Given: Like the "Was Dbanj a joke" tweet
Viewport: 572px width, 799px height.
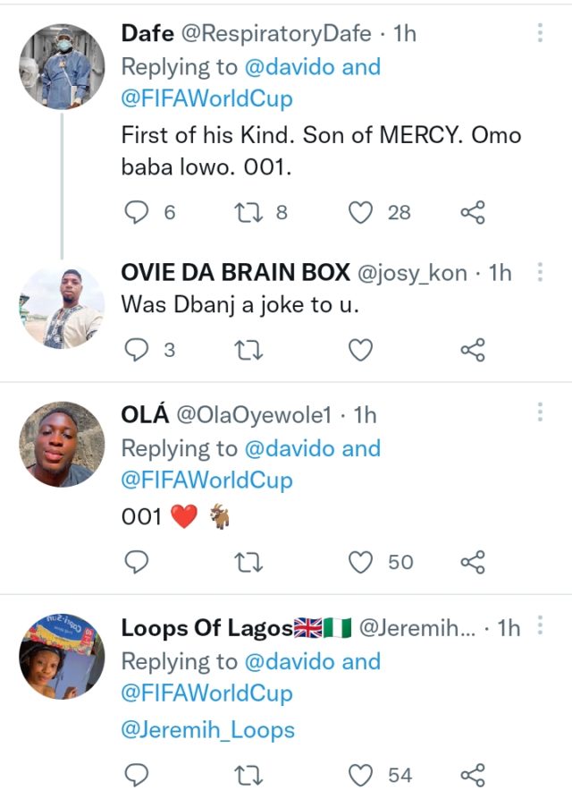Looking at the screenshot, I should point(360,351).
